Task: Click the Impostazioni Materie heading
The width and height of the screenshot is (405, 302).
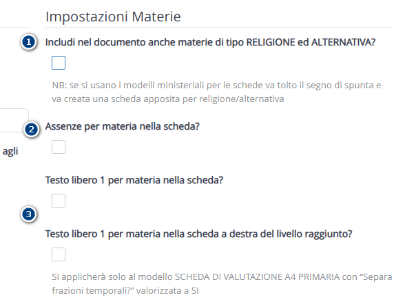Action: tap(113, 17)
